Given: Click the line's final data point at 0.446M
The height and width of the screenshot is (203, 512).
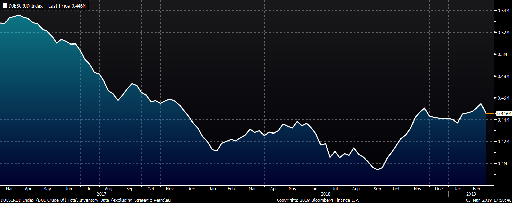Looking at the screenshot, I should pyautogui.click(x=486, y=113).
